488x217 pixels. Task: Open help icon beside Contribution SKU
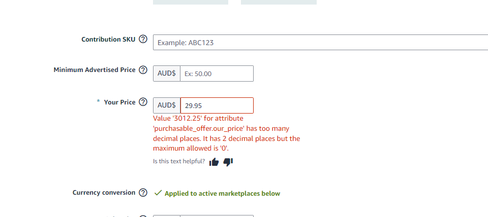(x=143, y=40)
